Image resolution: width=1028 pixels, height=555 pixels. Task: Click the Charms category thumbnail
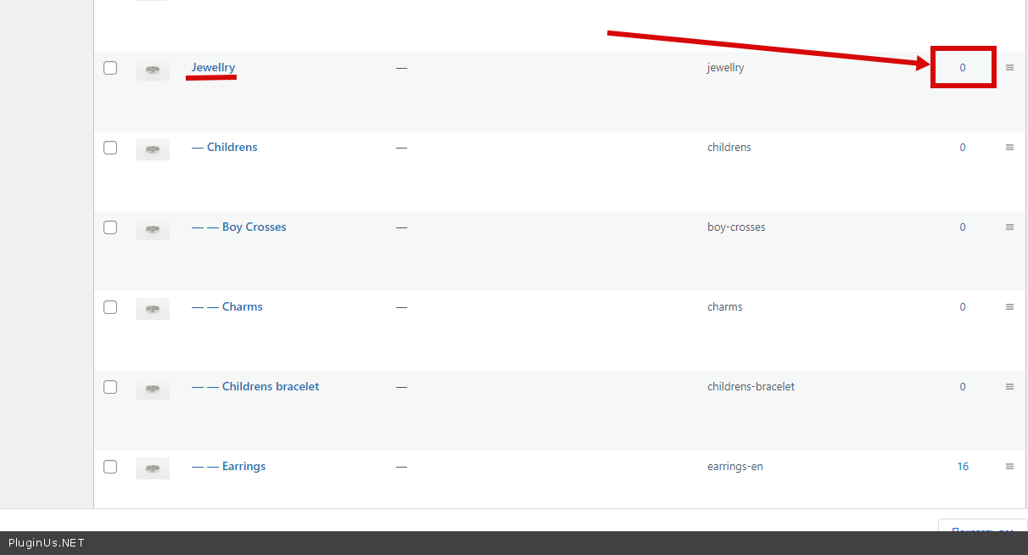[153, 309]
